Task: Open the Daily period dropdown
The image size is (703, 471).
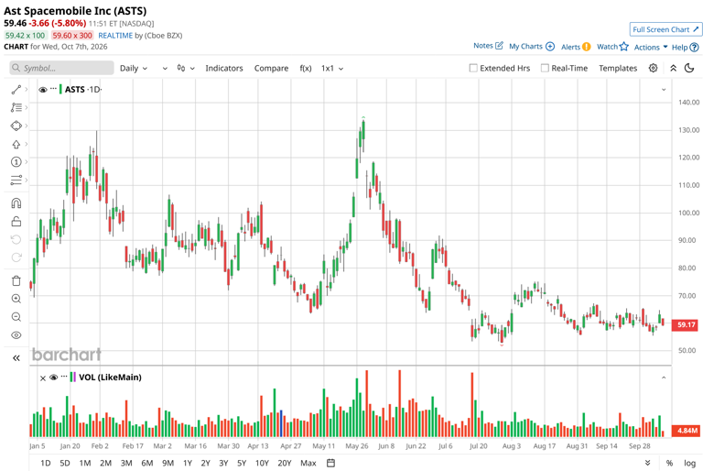Action: [x=134, y=68]
